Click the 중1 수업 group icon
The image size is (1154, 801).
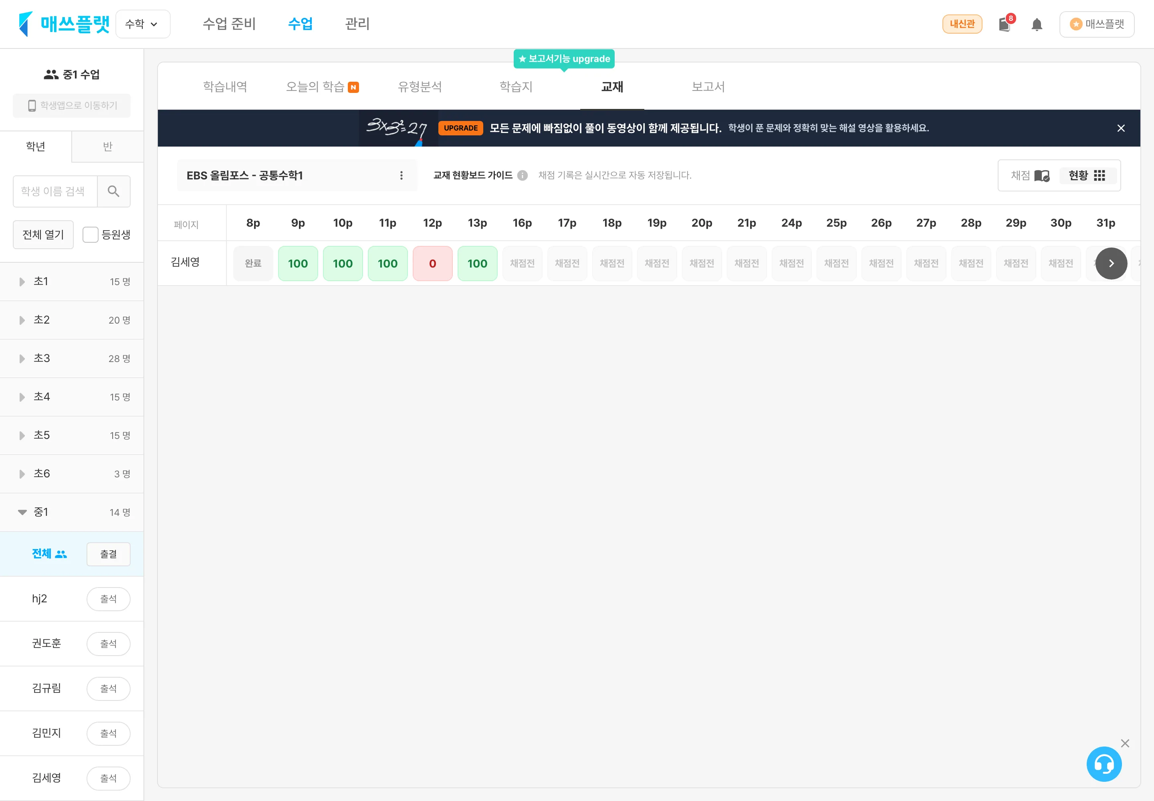51,74
